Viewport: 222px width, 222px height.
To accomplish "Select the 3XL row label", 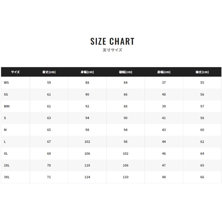I will point(7,177).
